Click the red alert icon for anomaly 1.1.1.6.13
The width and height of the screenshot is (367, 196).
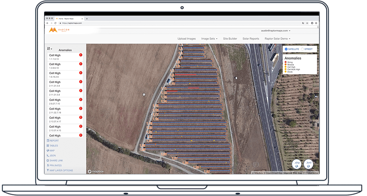tap(81, 55)
